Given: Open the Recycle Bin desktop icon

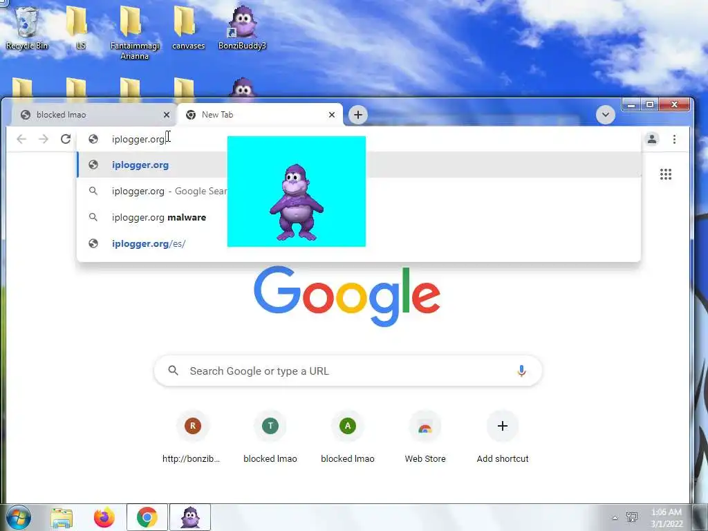Looking at the screenshot, I should [x=26, y=27].
